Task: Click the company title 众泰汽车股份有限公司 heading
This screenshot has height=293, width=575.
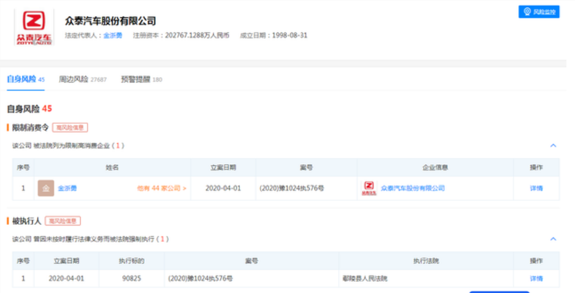Action: point(111,21)
